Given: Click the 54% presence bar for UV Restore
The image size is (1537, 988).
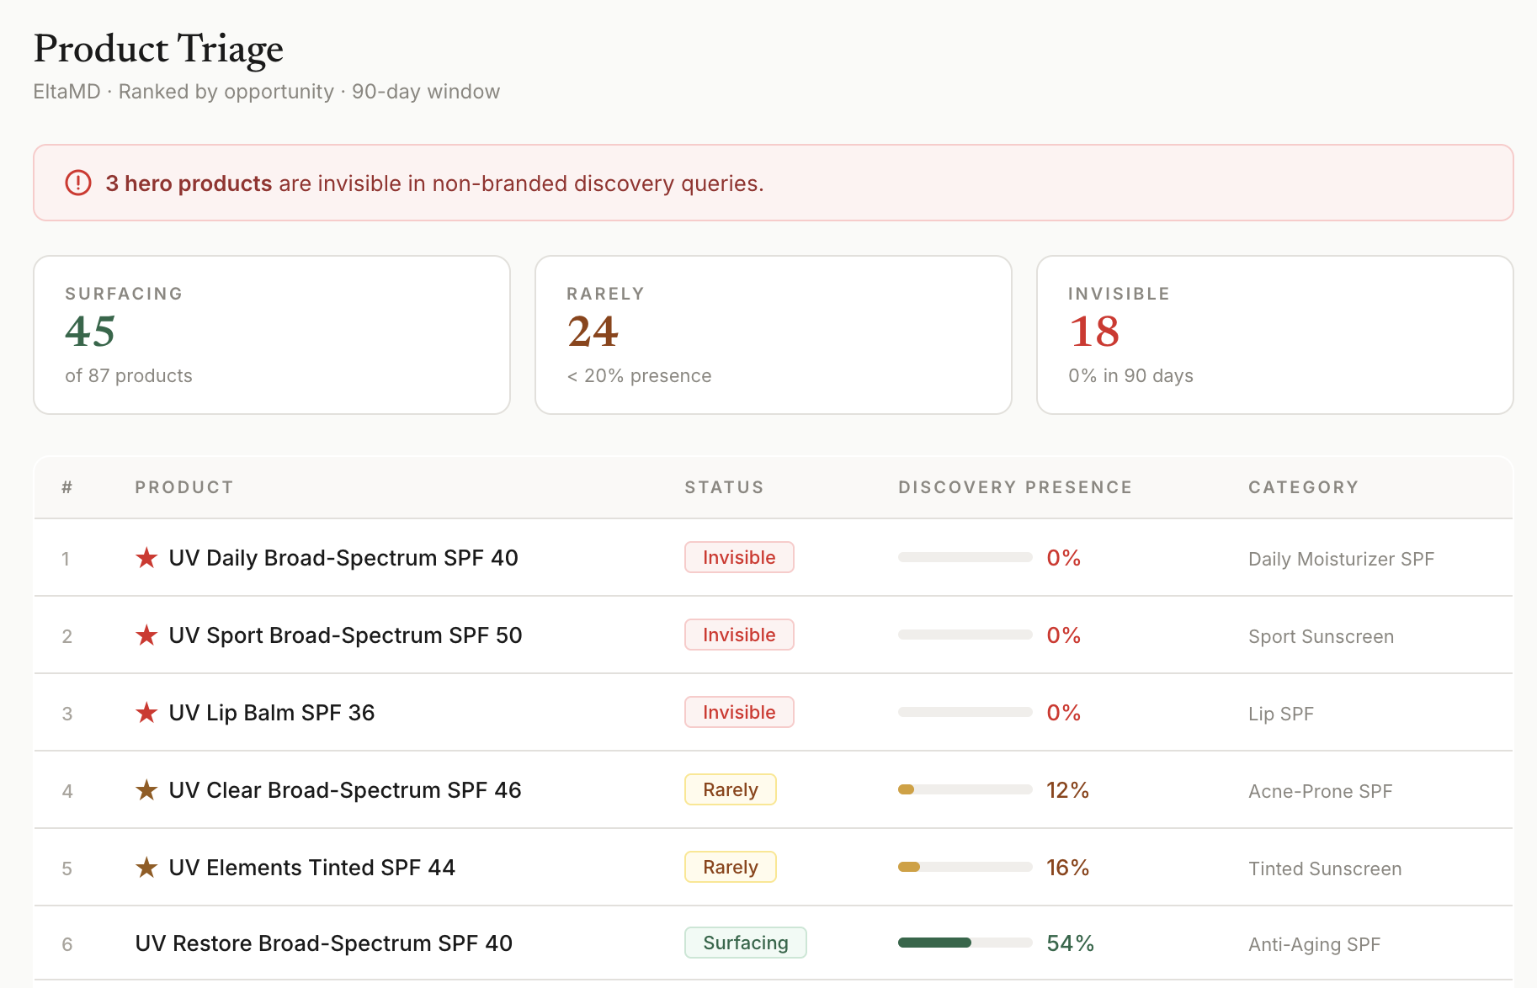Looking at the screenshot, I should (x=965, y=943).
